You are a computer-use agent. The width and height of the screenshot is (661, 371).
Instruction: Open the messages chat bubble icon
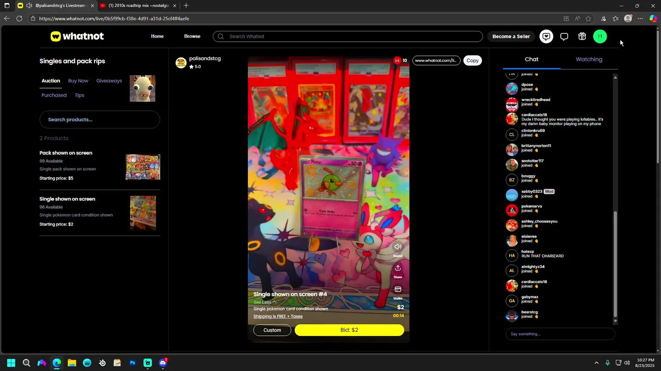click(564, 37)
